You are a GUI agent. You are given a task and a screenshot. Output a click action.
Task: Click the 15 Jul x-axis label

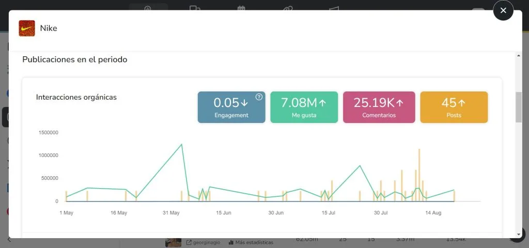328,213
